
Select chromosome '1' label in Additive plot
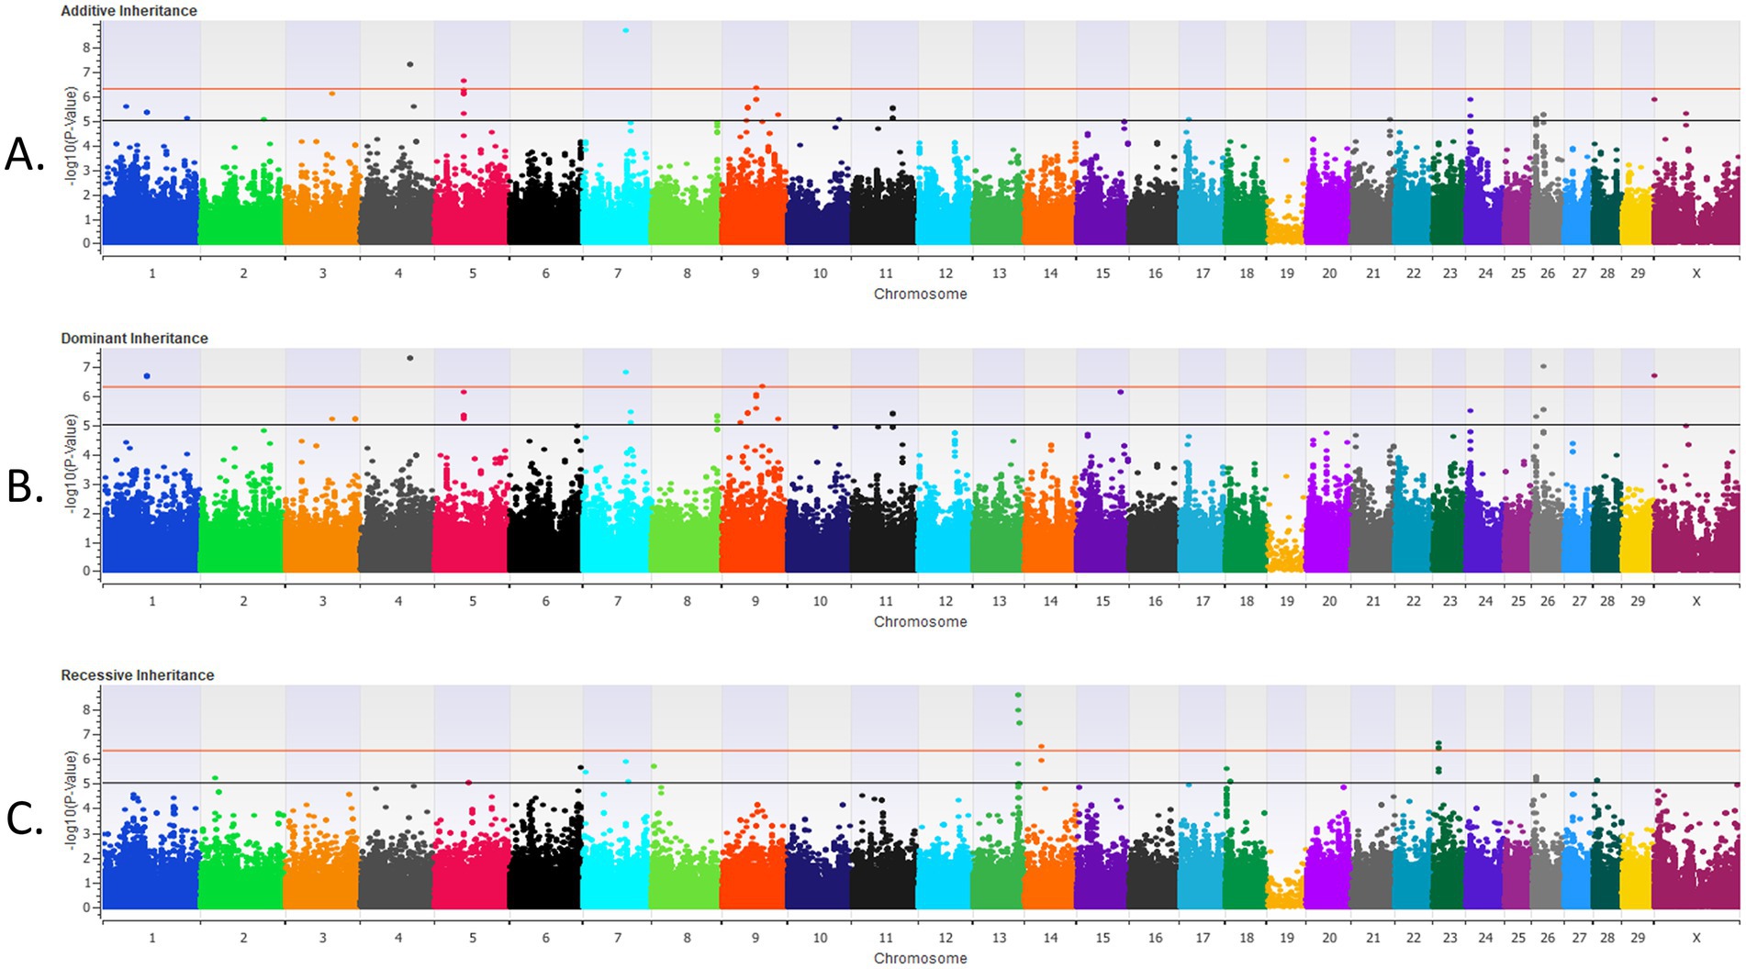152,273
